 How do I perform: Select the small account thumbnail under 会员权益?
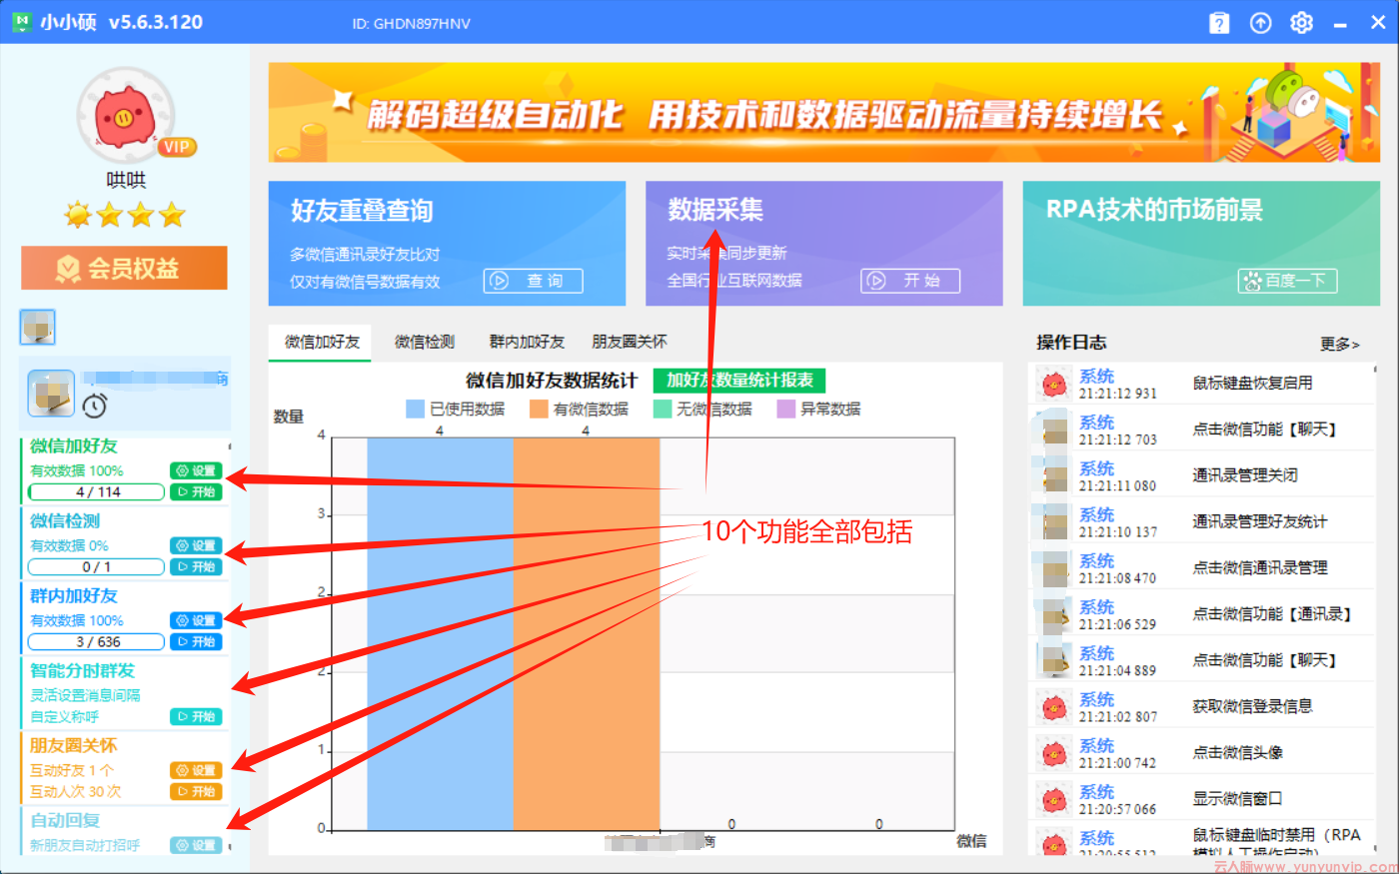tap(38, 327)
